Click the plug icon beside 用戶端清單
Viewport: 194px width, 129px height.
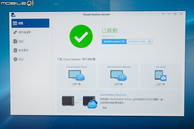[15, 32]
